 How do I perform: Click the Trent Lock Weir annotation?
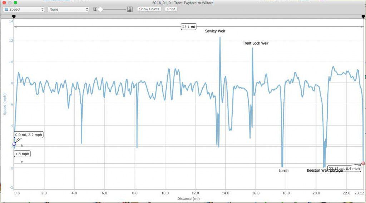(256, 43)
